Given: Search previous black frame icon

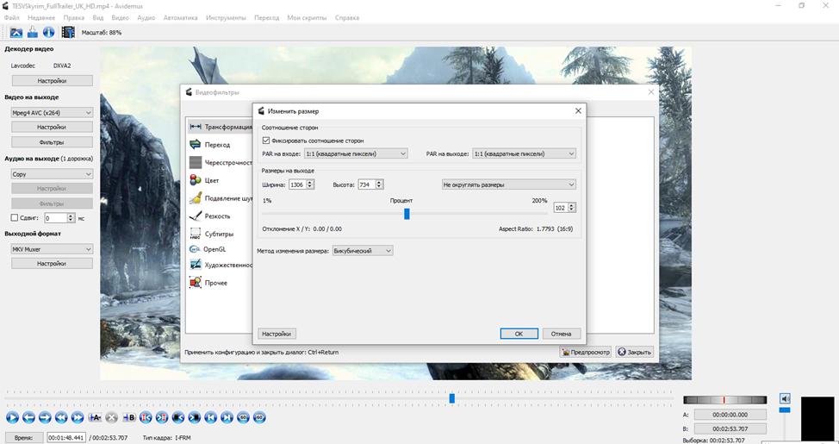Looking at the screenshot, I should click(178, 417).
